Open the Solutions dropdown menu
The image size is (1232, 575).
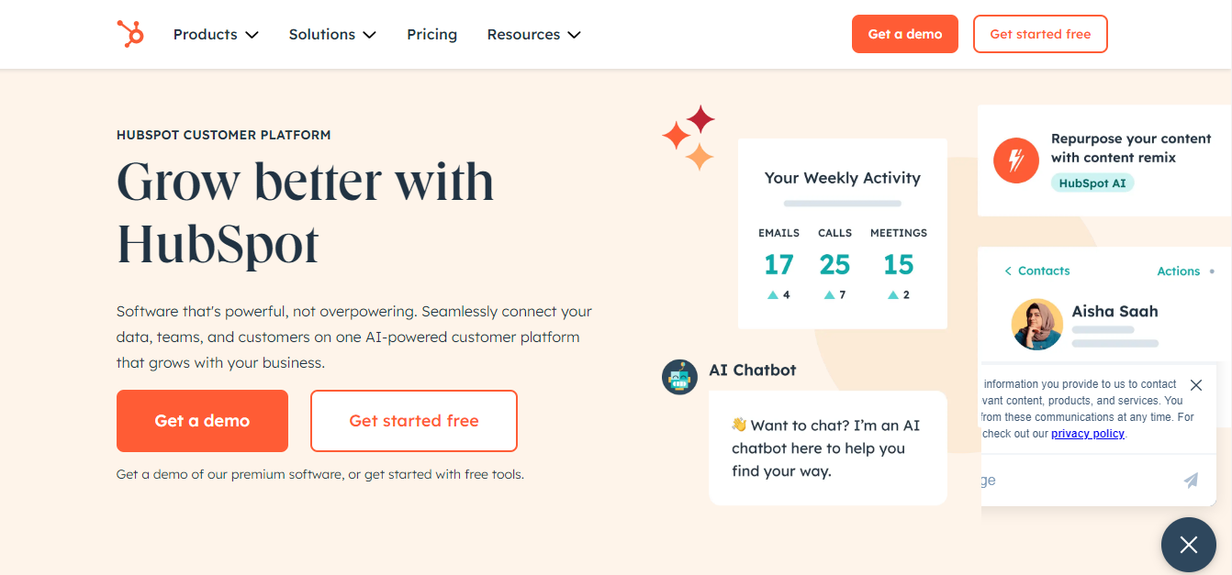pos(331,34)
